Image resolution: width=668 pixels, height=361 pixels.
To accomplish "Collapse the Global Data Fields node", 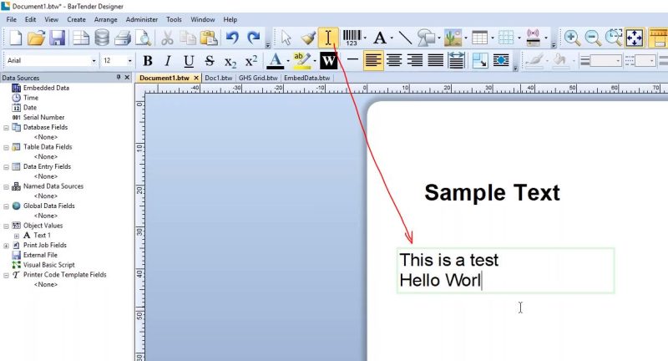I will tap(7, 206).
